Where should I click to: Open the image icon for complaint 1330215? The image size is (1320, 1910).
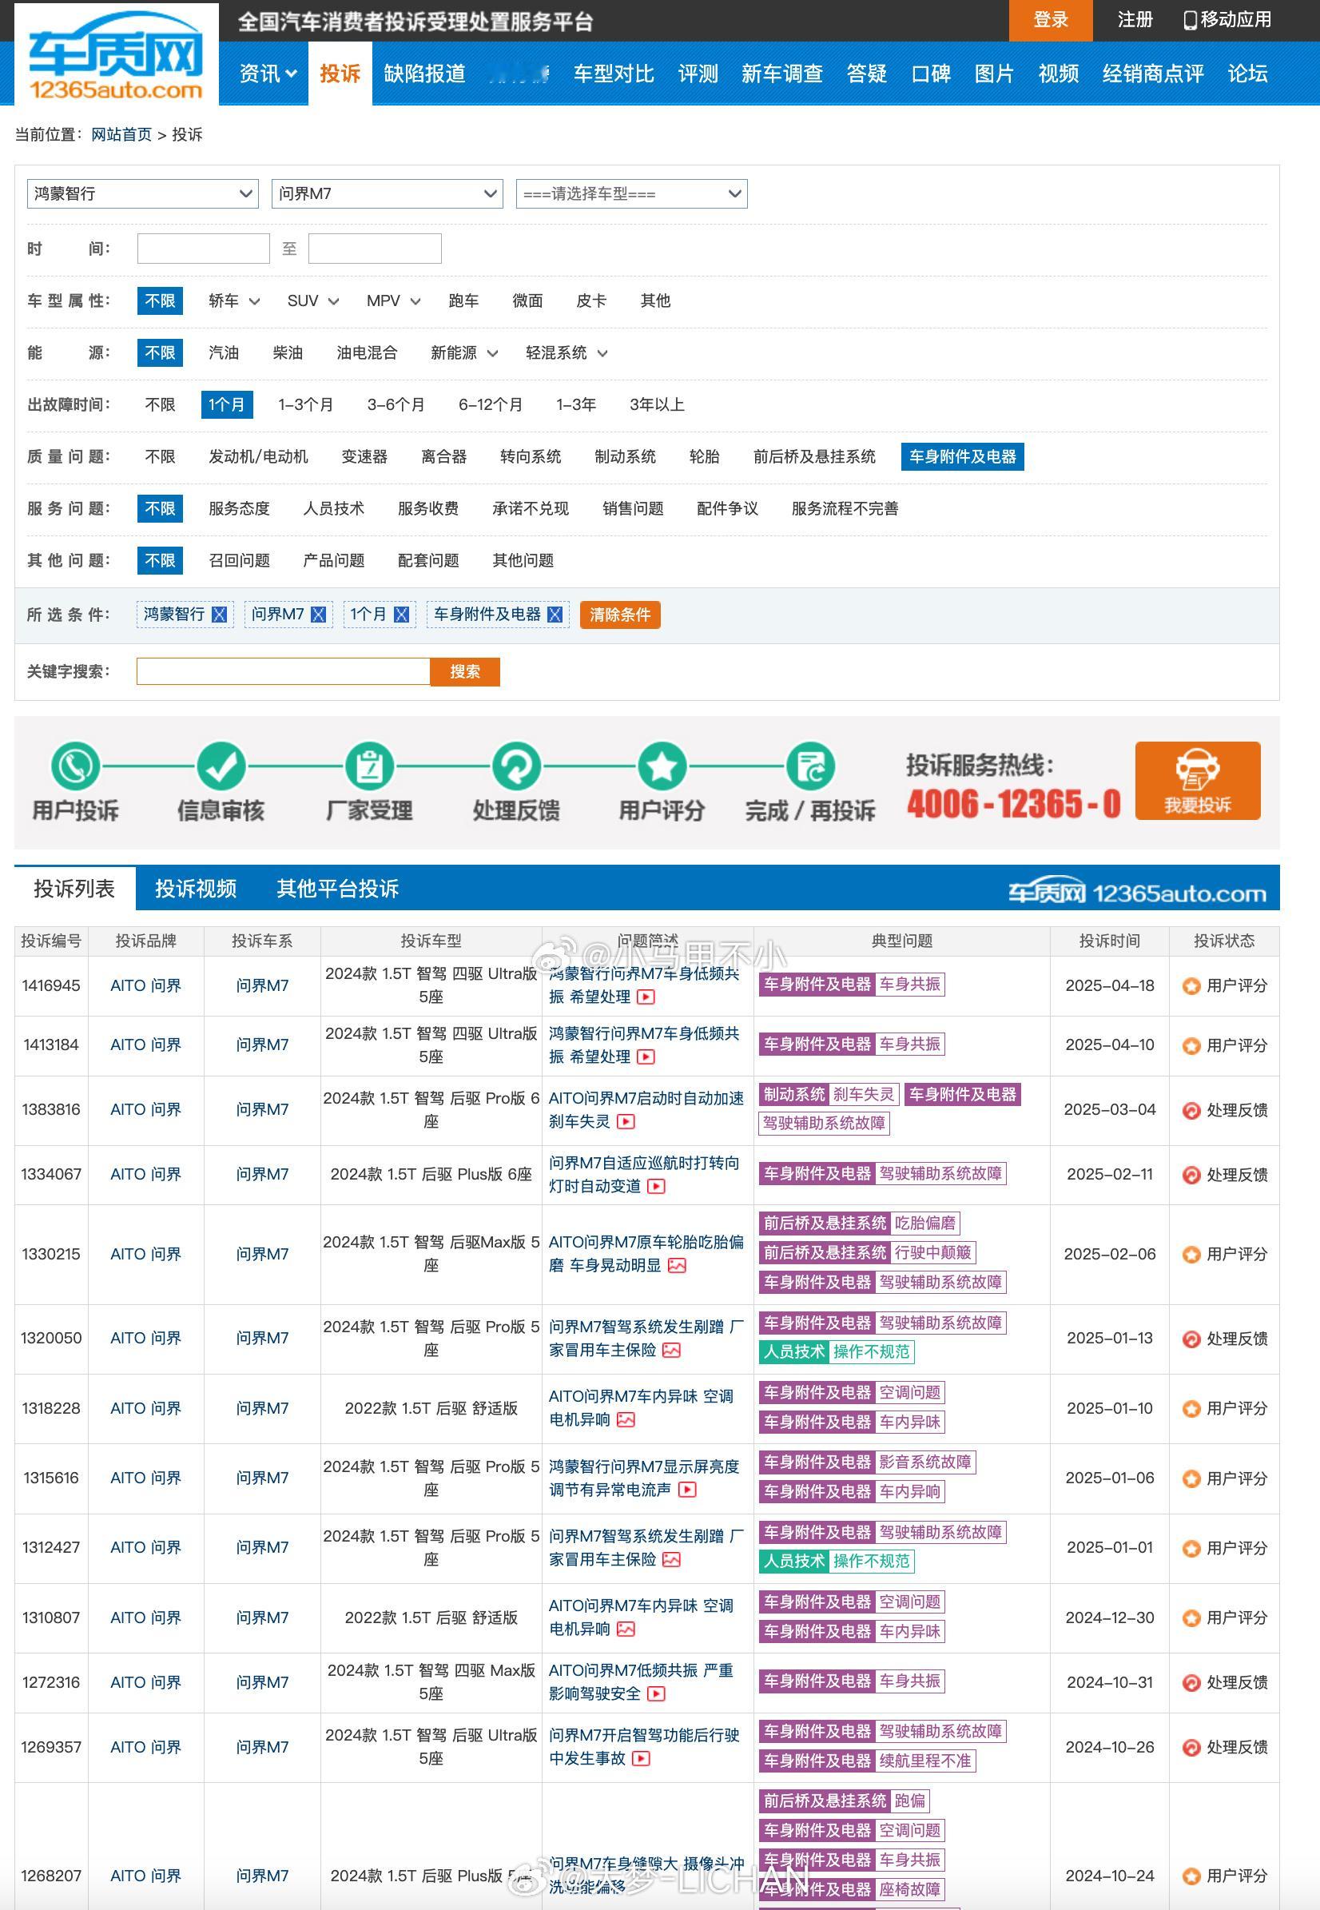click(x=677, y=1266)
